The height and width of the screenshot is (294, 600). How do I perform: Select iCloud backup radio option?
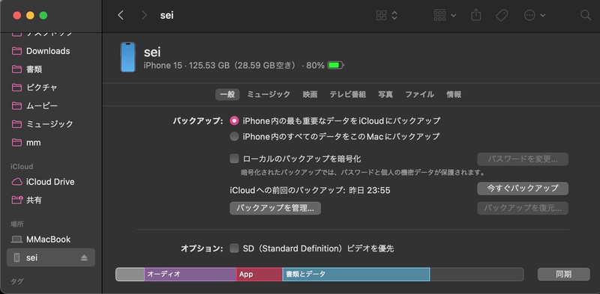pyautogui.click(x=234, y=120)
